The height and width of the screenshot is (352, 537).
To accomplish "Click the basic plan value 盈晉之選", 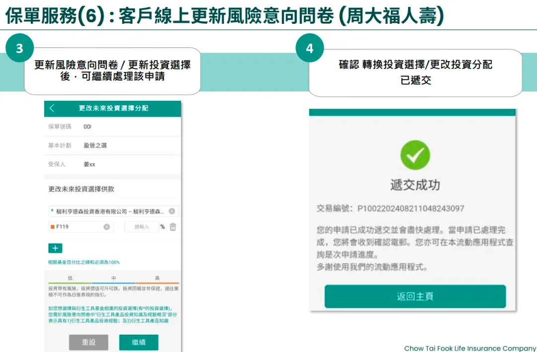I will click(95, 145).
